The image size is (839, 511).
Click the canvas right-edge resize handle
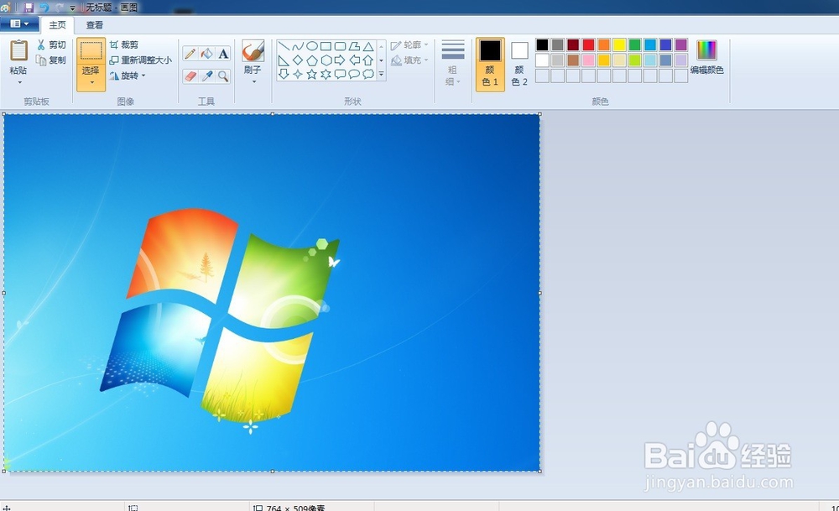click(539, 293)
